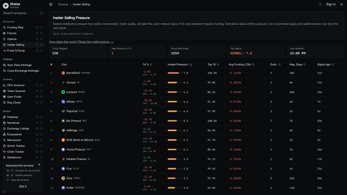The width and height of the screenshot is (347, 195).
Task: Click the High Pressure (7+) card
Action: pos(137,51)
